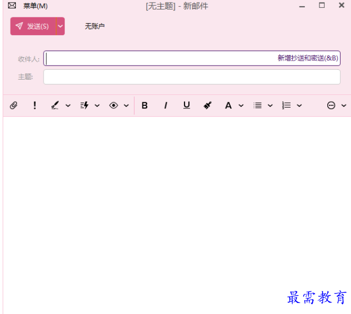Close the new mail window
The height and width of the screenshot is (314, 351).
[x=342, y=5]
